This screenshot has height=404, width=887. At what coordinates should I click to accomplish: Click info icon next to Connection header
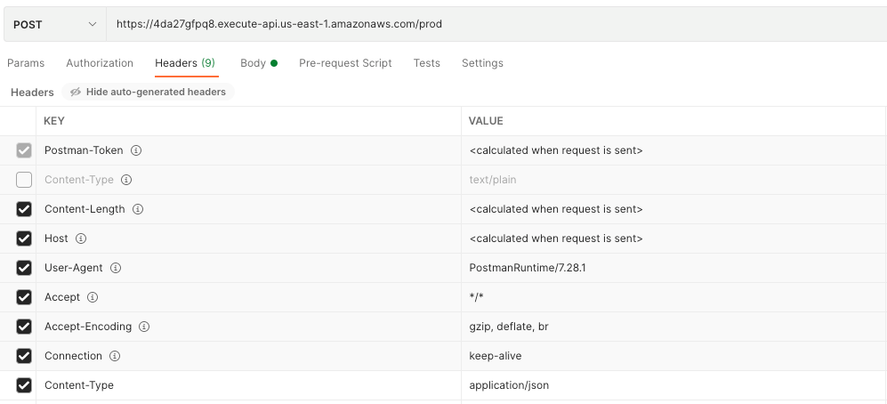[115, 356]
